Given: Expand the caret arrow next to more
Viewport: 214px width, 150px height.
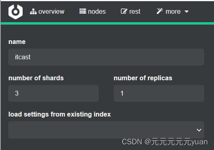Looking at the screenshot, I should pos(187,12).
